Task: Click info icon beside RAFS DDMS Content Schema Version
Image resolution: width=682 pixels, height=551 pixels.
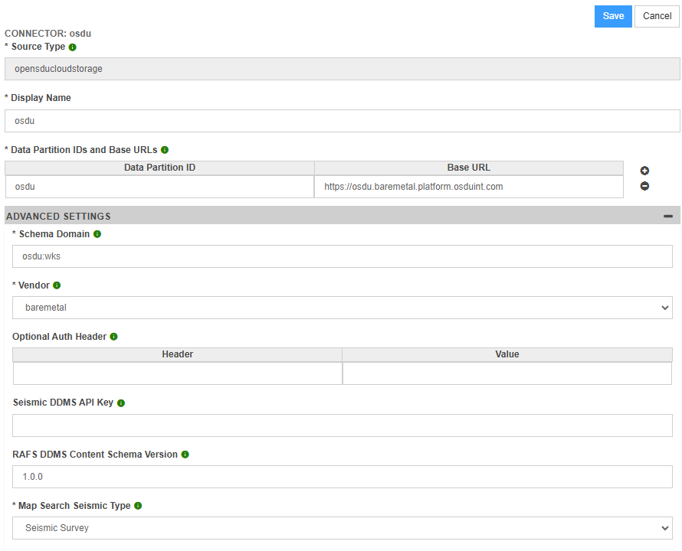Action: 185,455
